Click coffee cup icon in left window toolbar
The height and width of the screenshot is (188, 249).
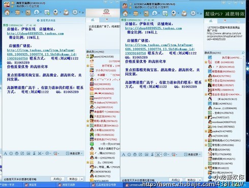tap(66, 12)
